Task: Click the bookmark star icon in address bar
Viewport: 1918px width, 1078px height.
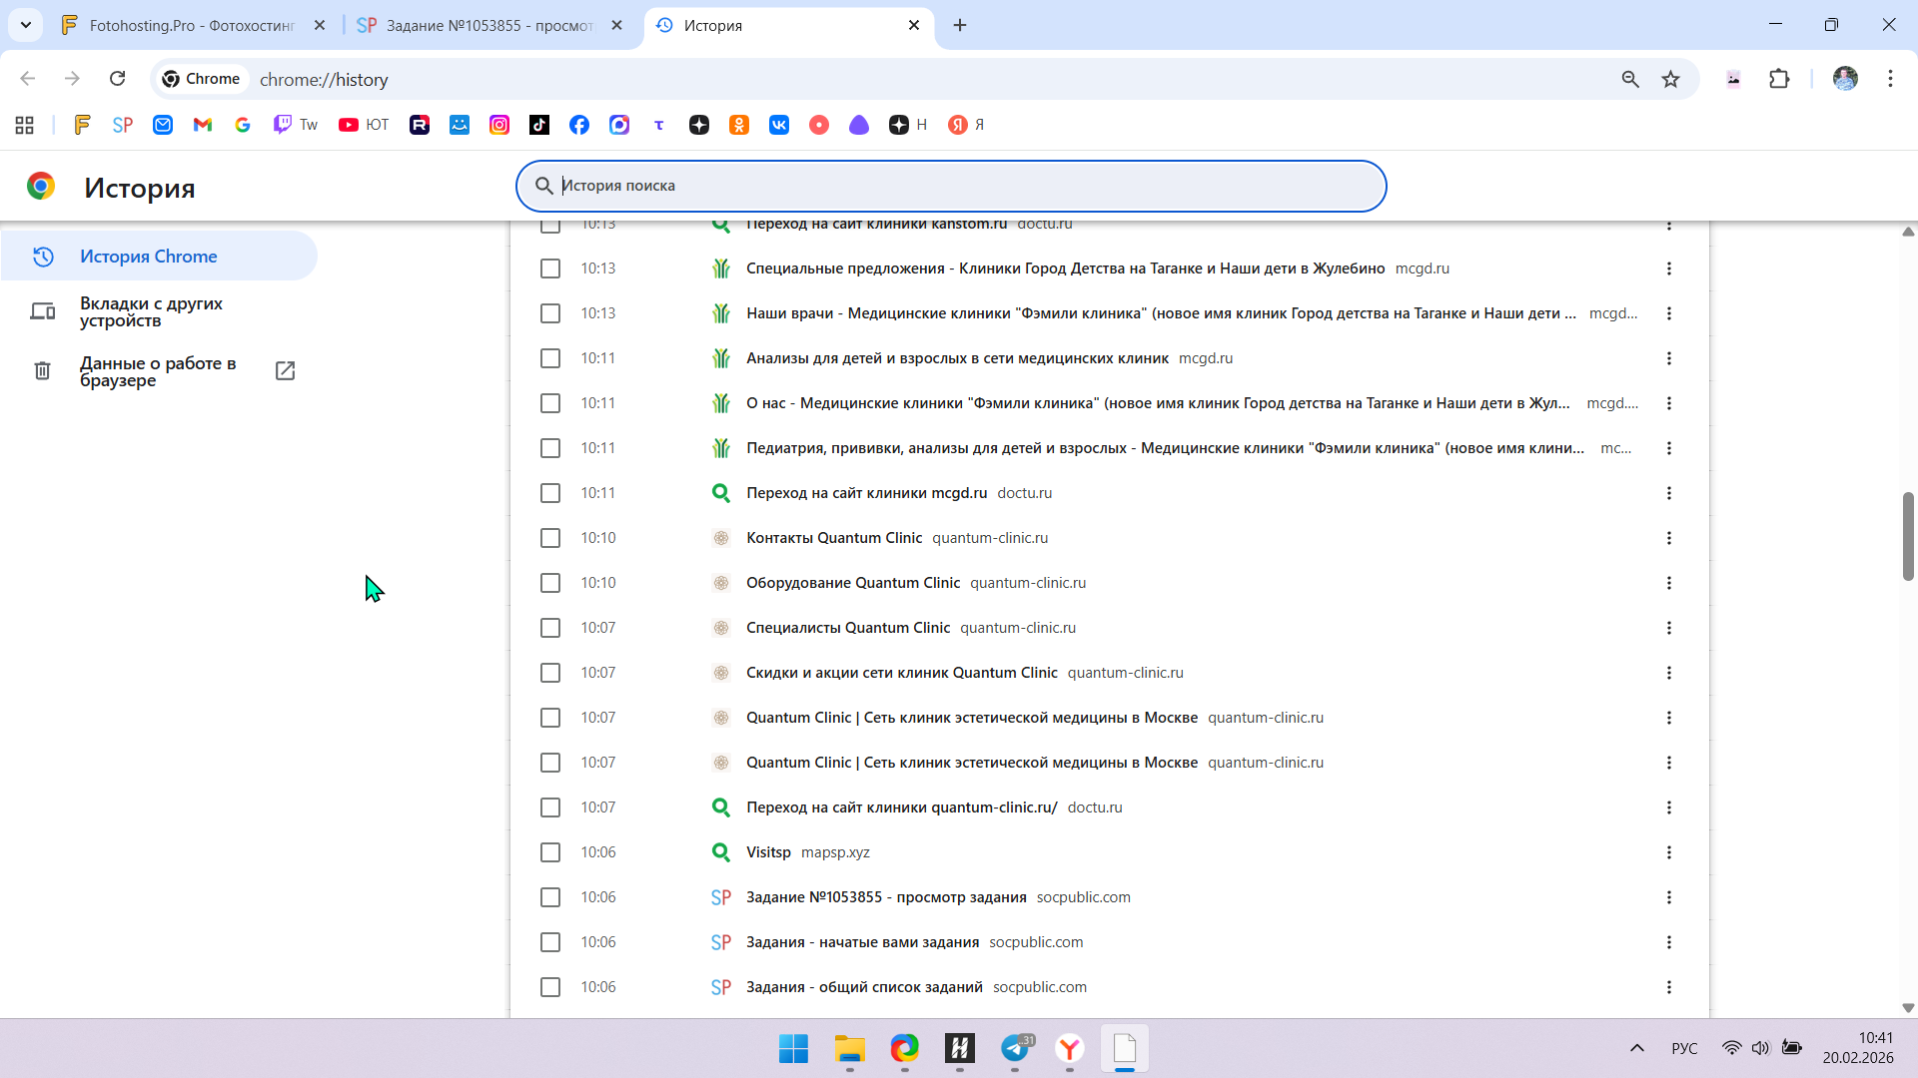Action: click(1670, 79)
